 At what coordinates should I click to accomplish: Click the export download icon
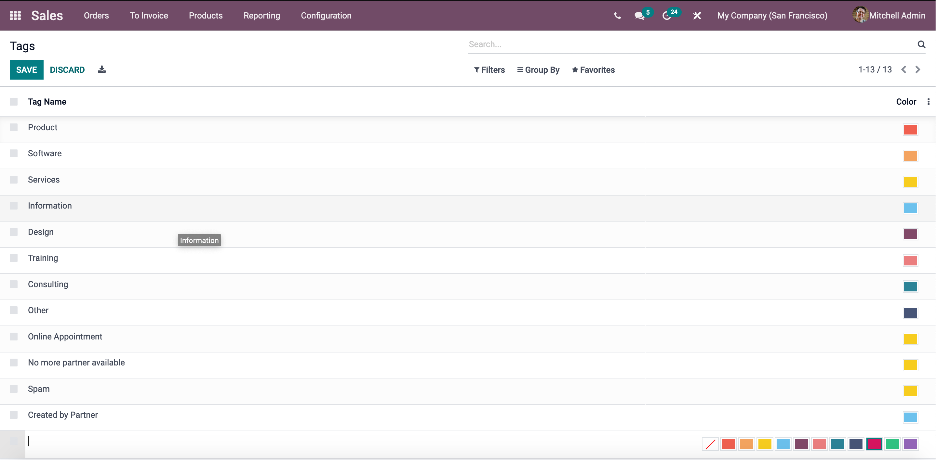tap(102, 69)
